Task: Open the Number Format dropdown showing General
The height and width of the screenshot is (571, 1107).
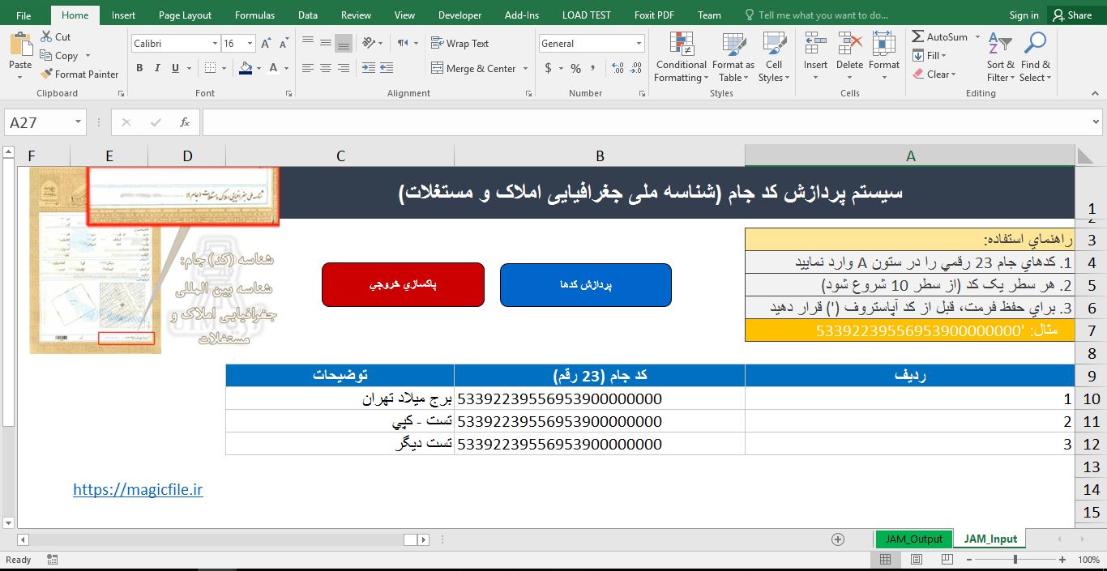Action: [x=639, y=43]
